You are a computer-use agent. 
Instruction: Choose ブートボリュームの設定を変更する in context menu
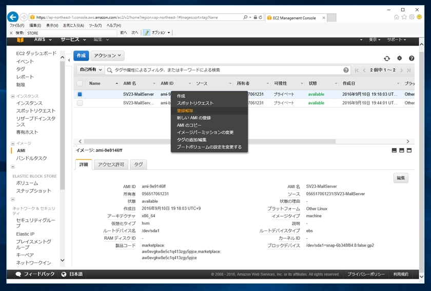(x=209, y=147)
